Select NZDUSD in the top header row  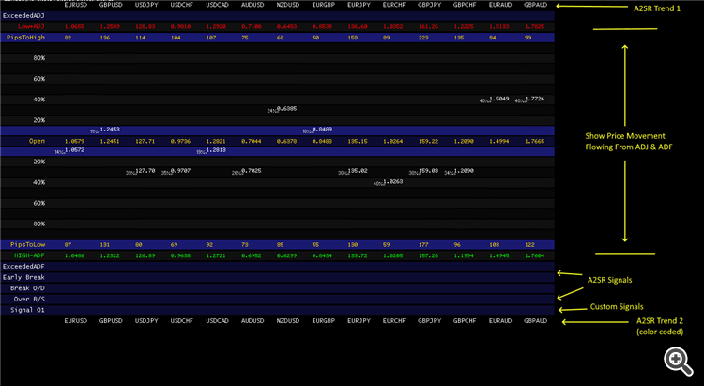point(288,5)
